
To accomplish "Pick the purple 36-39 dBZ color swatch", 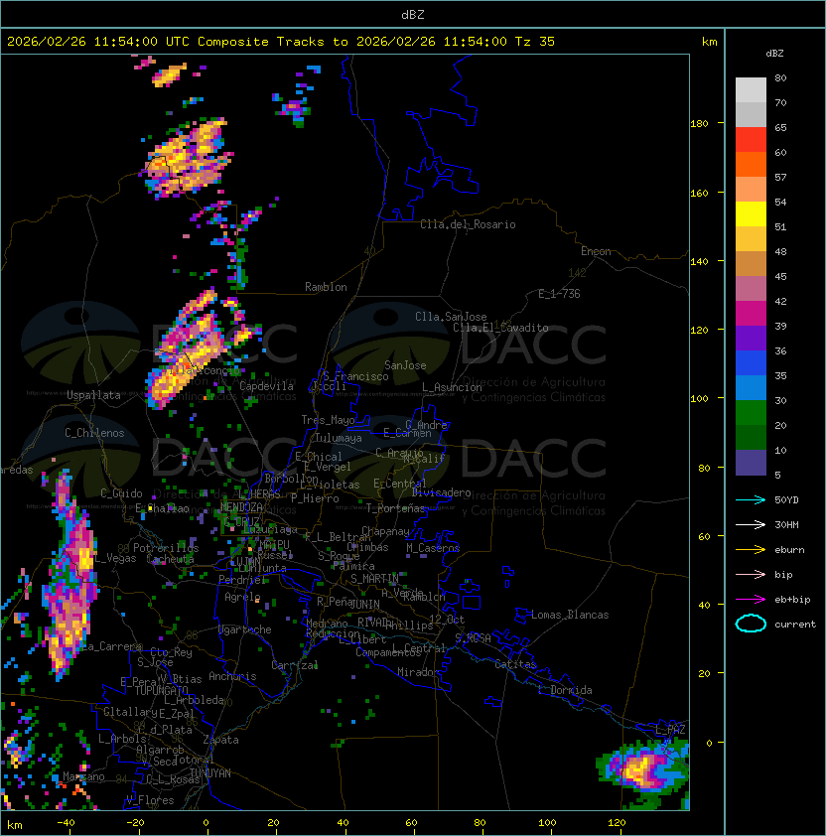I will click(751, 338).
